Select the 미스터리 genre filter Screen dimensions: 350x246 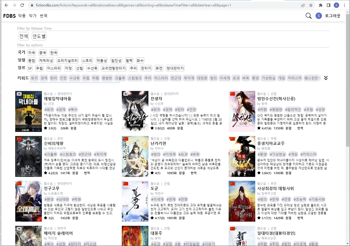pyautogui.click(x=54, y=68)
